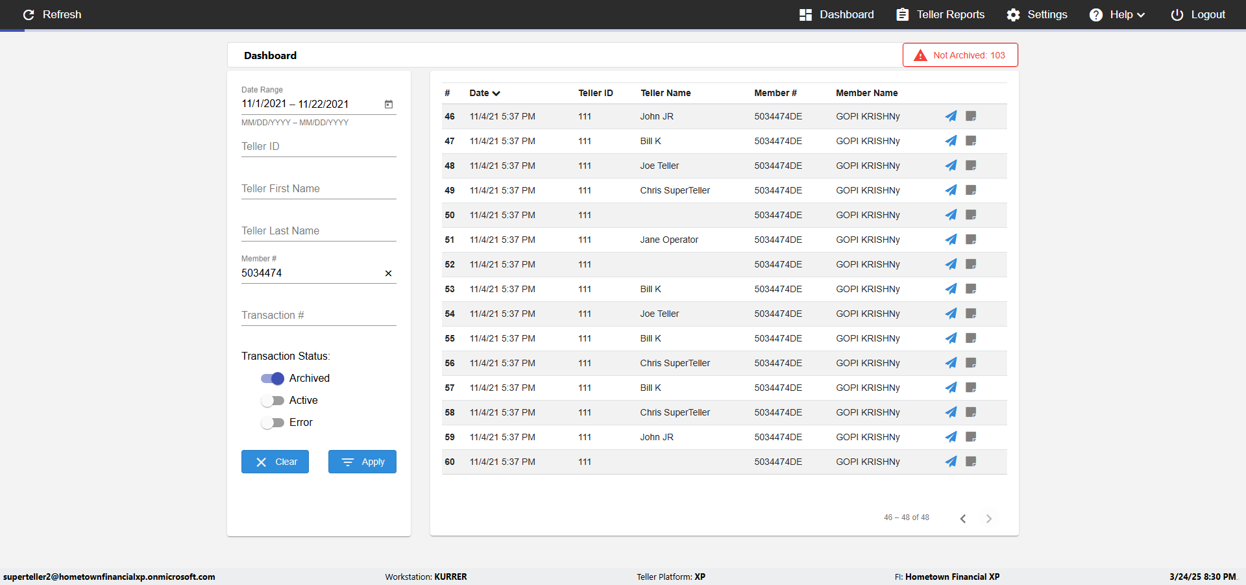This screenshot has width=1246, height=585.
Task: Click the Apply filters button
Action: (x=362, y=462)
